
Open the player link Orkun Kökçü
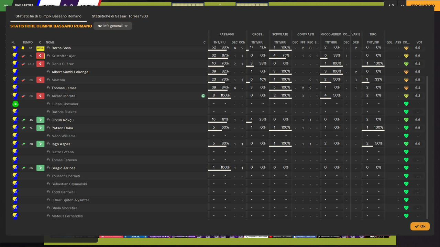63,120
